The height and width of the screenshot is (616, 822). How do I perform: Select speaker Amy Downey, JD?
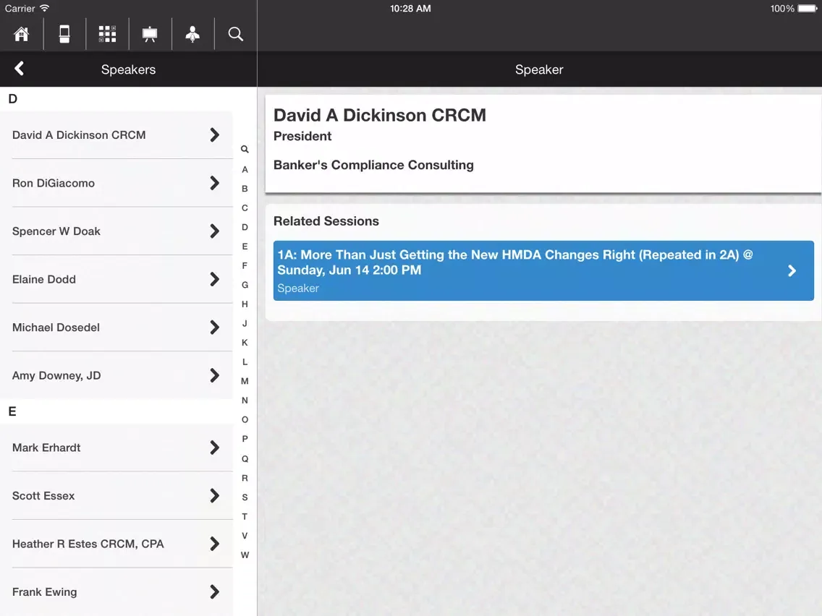[116, 375]
